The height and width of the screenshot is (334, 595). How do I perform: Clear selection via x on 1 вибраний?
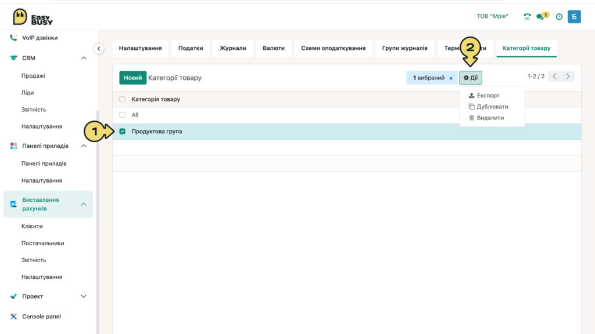451,78
